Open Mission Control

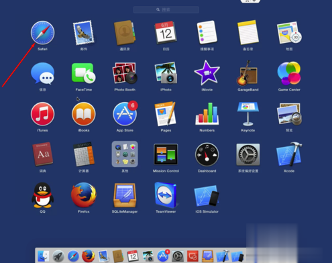166,154
